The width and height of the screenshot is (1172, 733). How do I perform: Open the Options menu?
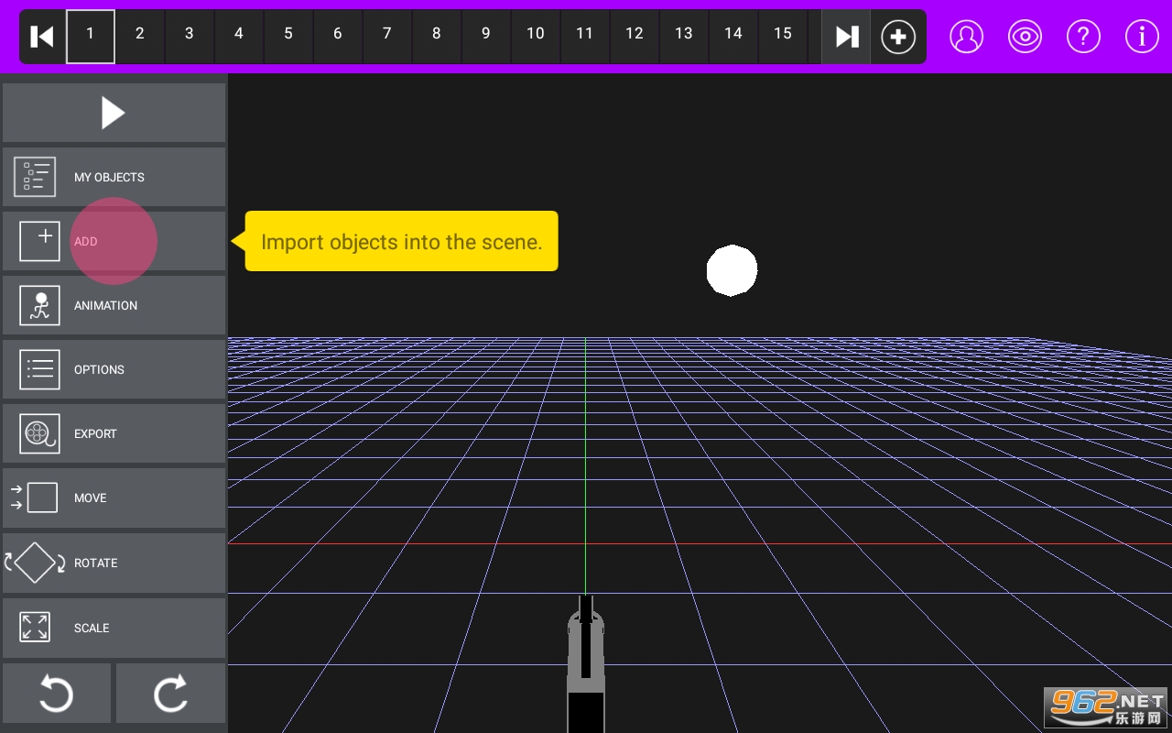[x=114, y=369]
